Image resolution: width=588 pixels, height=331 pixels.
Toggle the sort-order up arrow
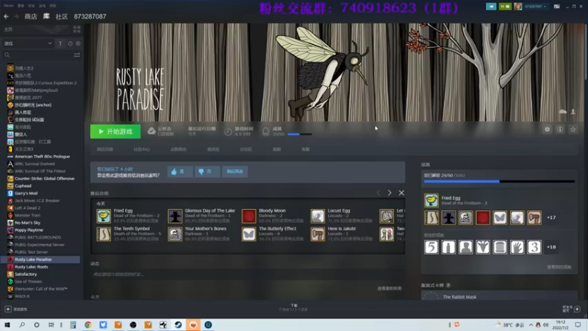point(60,43)
